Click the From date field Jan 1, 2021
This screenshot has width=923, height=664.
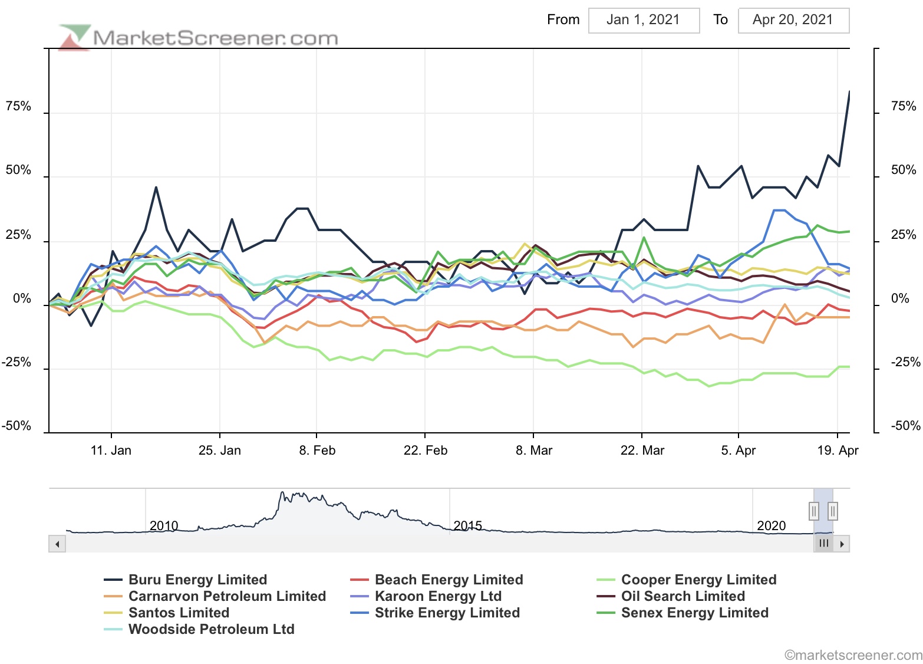click(x=644, y=20)
